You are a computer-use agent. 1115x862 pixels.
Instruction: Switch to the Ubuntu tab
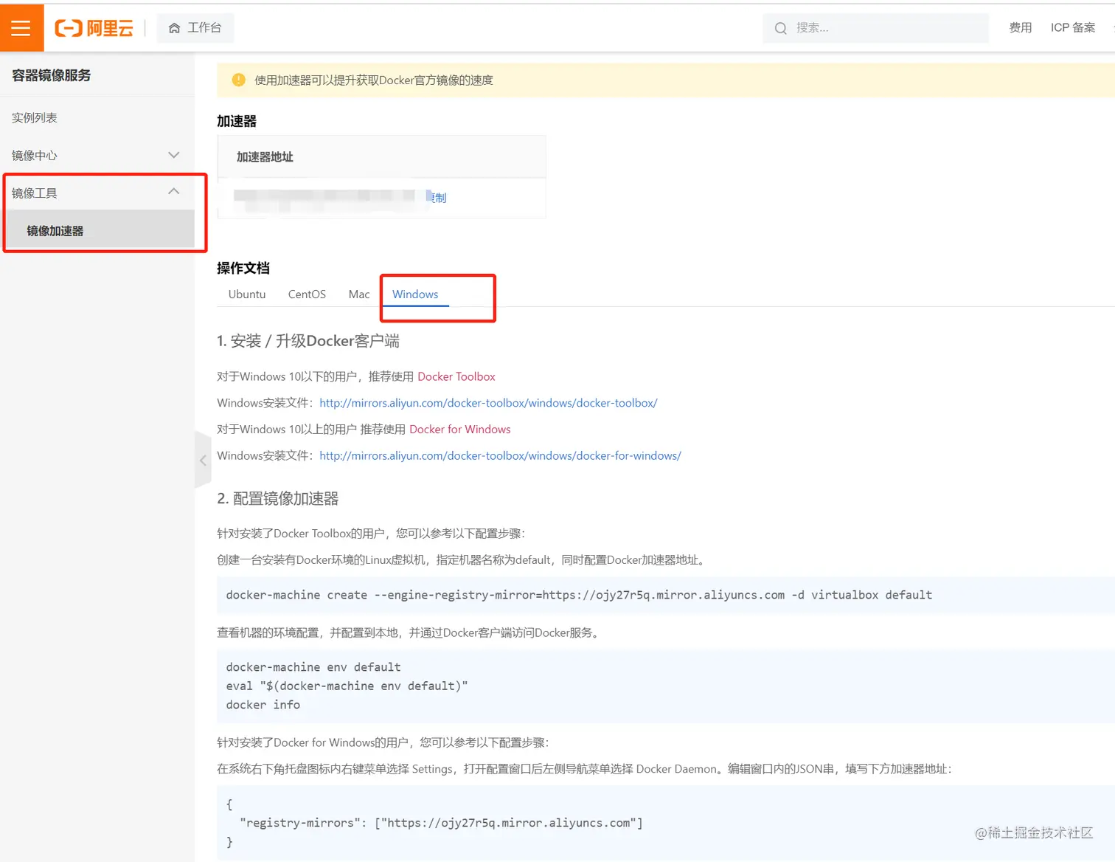pos(247,294)
